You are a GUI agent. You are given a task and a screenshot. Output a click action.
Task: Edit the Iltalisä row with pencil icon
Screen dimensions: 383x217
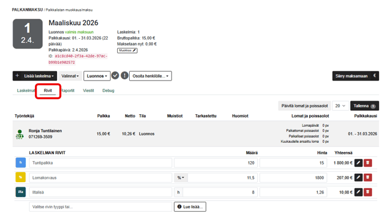[x=358, y=192]
